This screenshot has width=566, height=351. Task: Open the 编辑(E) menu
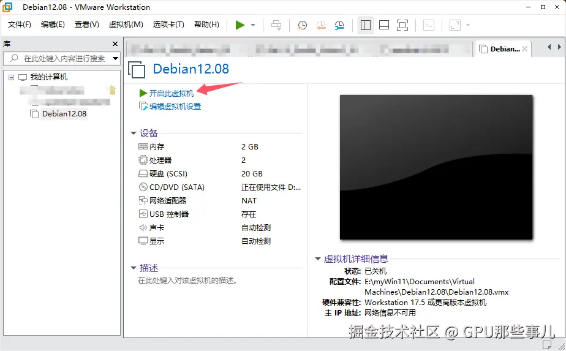click(53, 24)
